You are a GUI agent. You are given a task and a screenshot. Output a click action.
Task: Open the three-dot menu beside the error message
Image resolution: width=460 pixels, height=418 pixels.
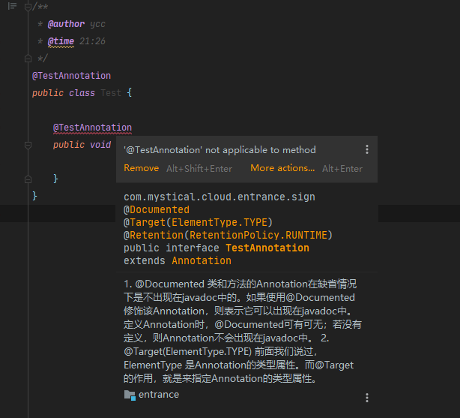coord(366,149)
